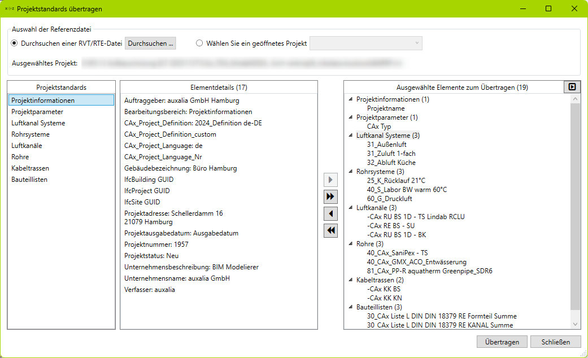The width and height of the screenshot is (588, 358).
Task: Click the single right arrow add button
Action: tap(331, 180)
